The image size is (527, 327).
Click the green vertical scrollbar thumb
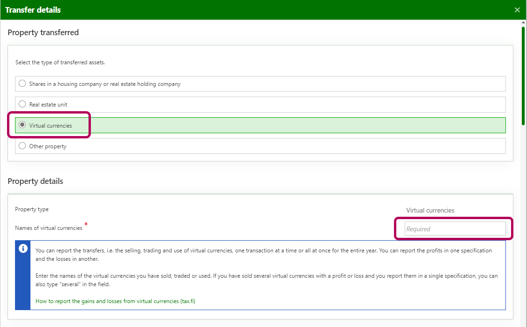pyautogui.click(x=523, y=75)
